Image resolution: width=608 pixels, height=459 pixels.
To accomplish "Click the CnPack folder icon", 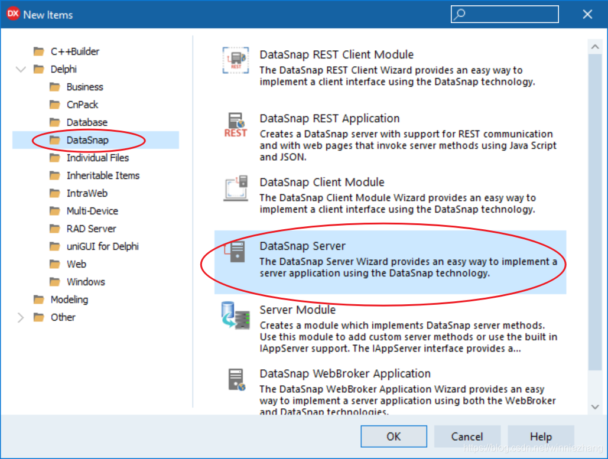I will click(55, 105).
